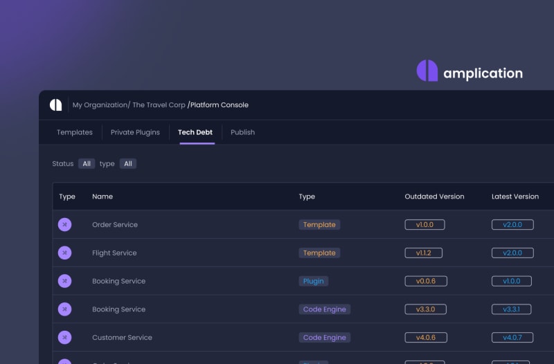Select the Tech Debt tab
554x364 pixels.
pos(195,132)
